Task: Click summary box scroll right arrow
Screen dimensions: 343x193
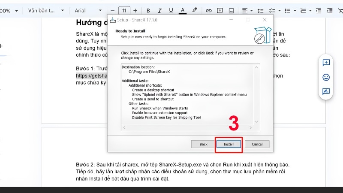Action: point(250,127)
